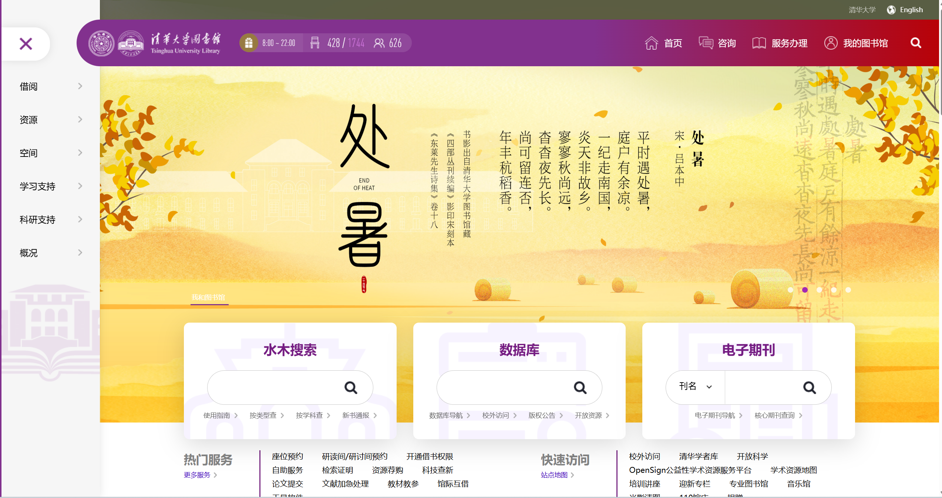
Task: Click the 座位预约 service link
Action: [287, 457]
